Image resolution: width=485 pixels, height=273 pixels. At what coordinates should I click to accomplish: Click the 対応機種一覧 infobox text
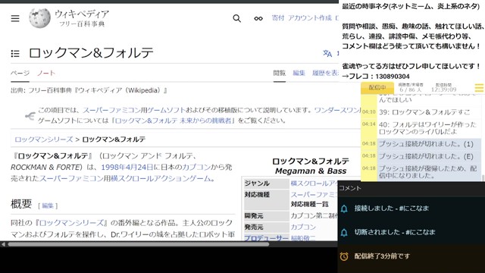pyautogui.click(x=309, y=204)
